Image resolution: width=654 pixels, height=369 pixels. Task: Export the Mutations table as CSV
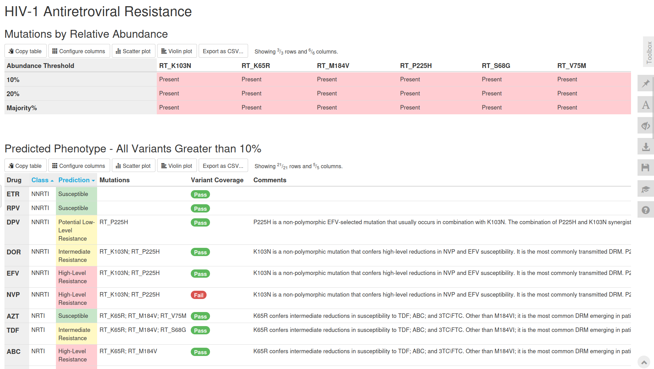(x=223, y=51)
